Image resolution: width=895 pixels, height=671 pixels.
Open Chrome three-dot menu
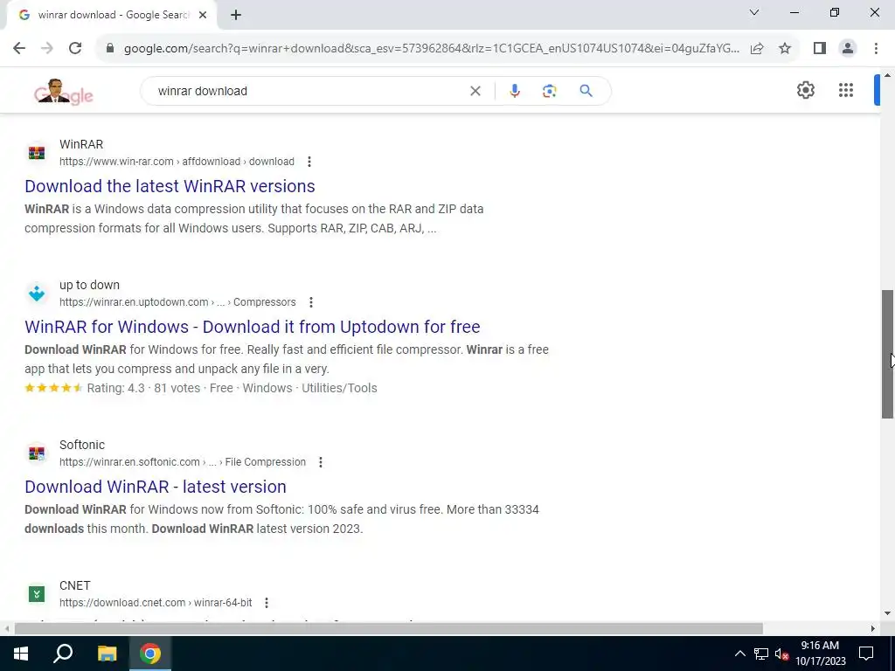click(x=876, y=48)
